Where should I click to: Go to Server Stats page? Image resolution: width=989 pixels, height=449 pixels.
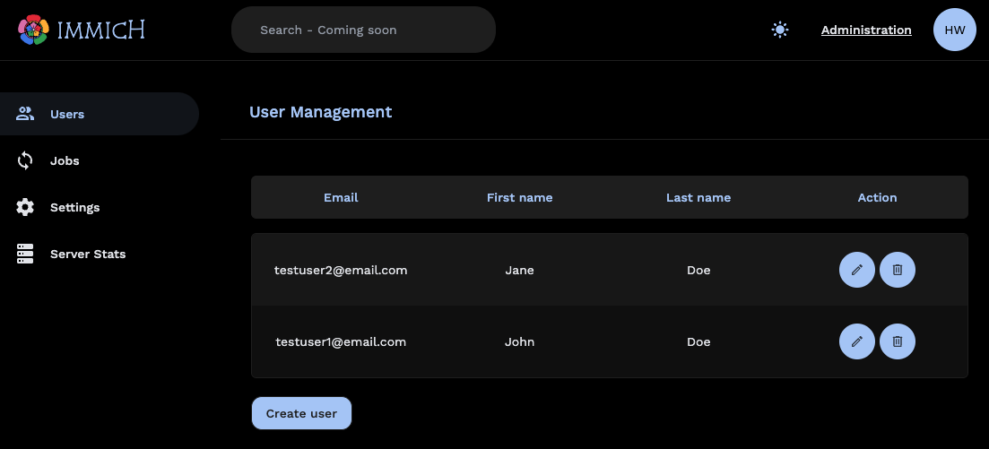click(88, 254)
